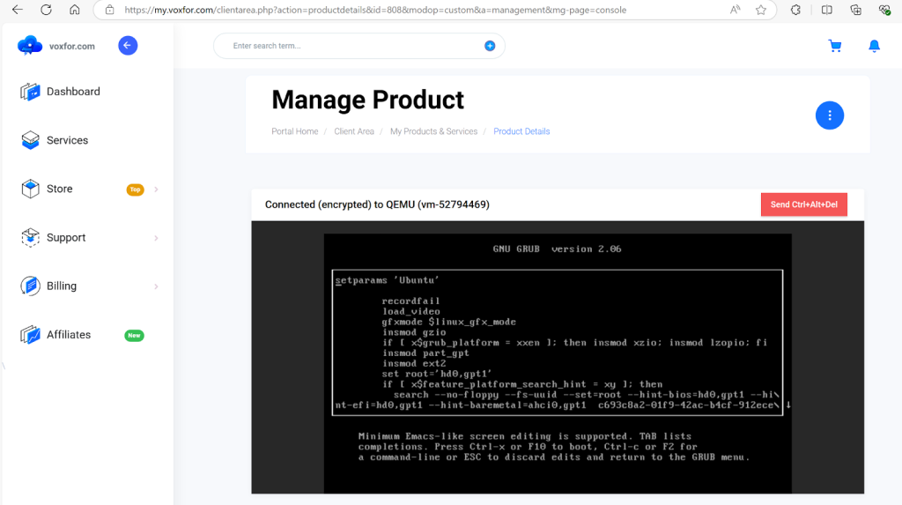Click the 'New' badge beside Affiliates

click(x=134, y=335)
